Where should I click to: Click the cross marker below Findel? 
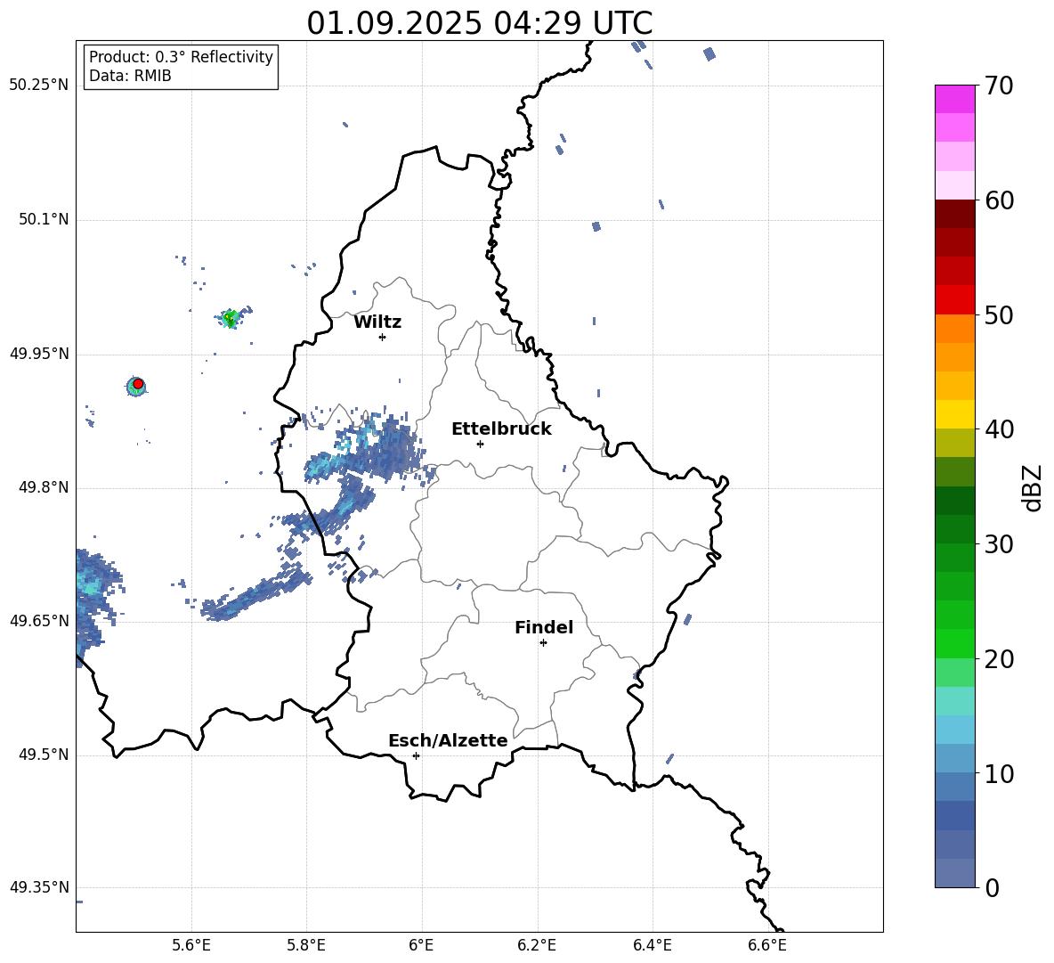543,643
